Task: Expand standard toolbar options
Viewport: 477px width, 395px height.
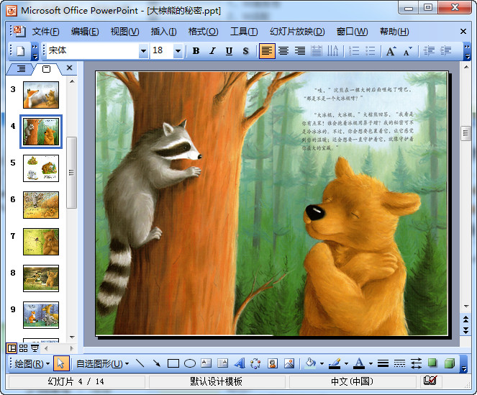Action: tap(35, 51)
